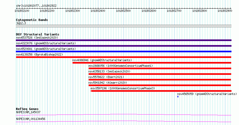
Task: Open the NXPE3|NM_145037 gene label
Action: (x=28, y=112)
